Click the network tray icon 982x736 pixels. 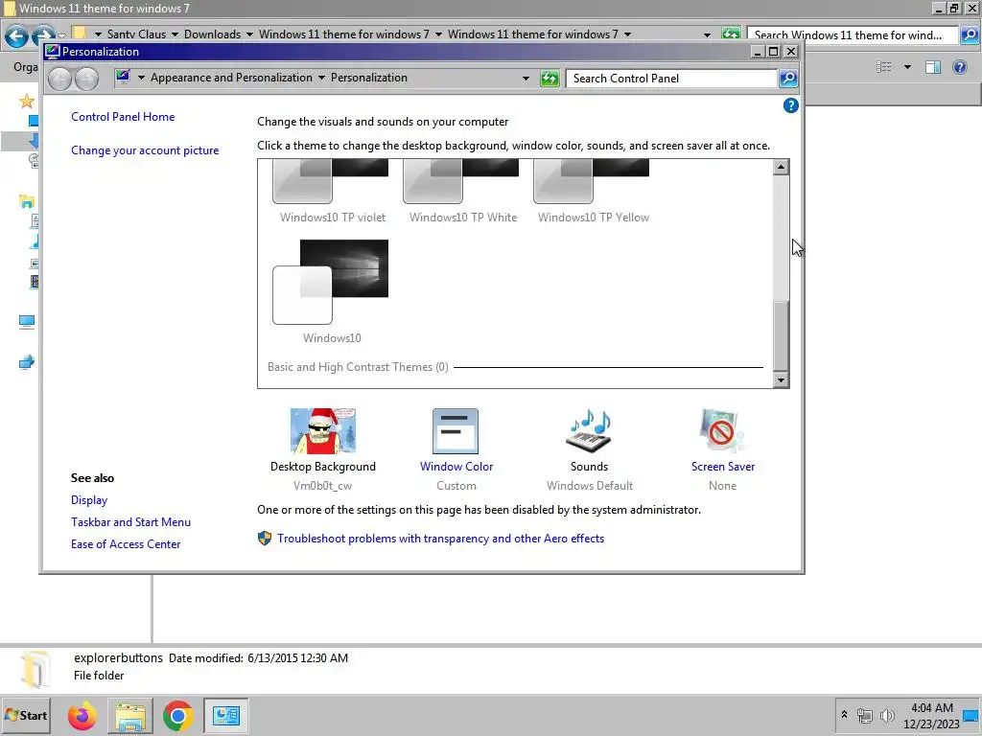(x=865, y=715)
